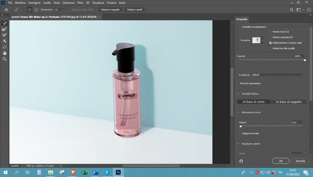The width and height of the screenshot is (313, 177).
Task: Select the Refine Edge Brush tool
Action: (5, 29)
